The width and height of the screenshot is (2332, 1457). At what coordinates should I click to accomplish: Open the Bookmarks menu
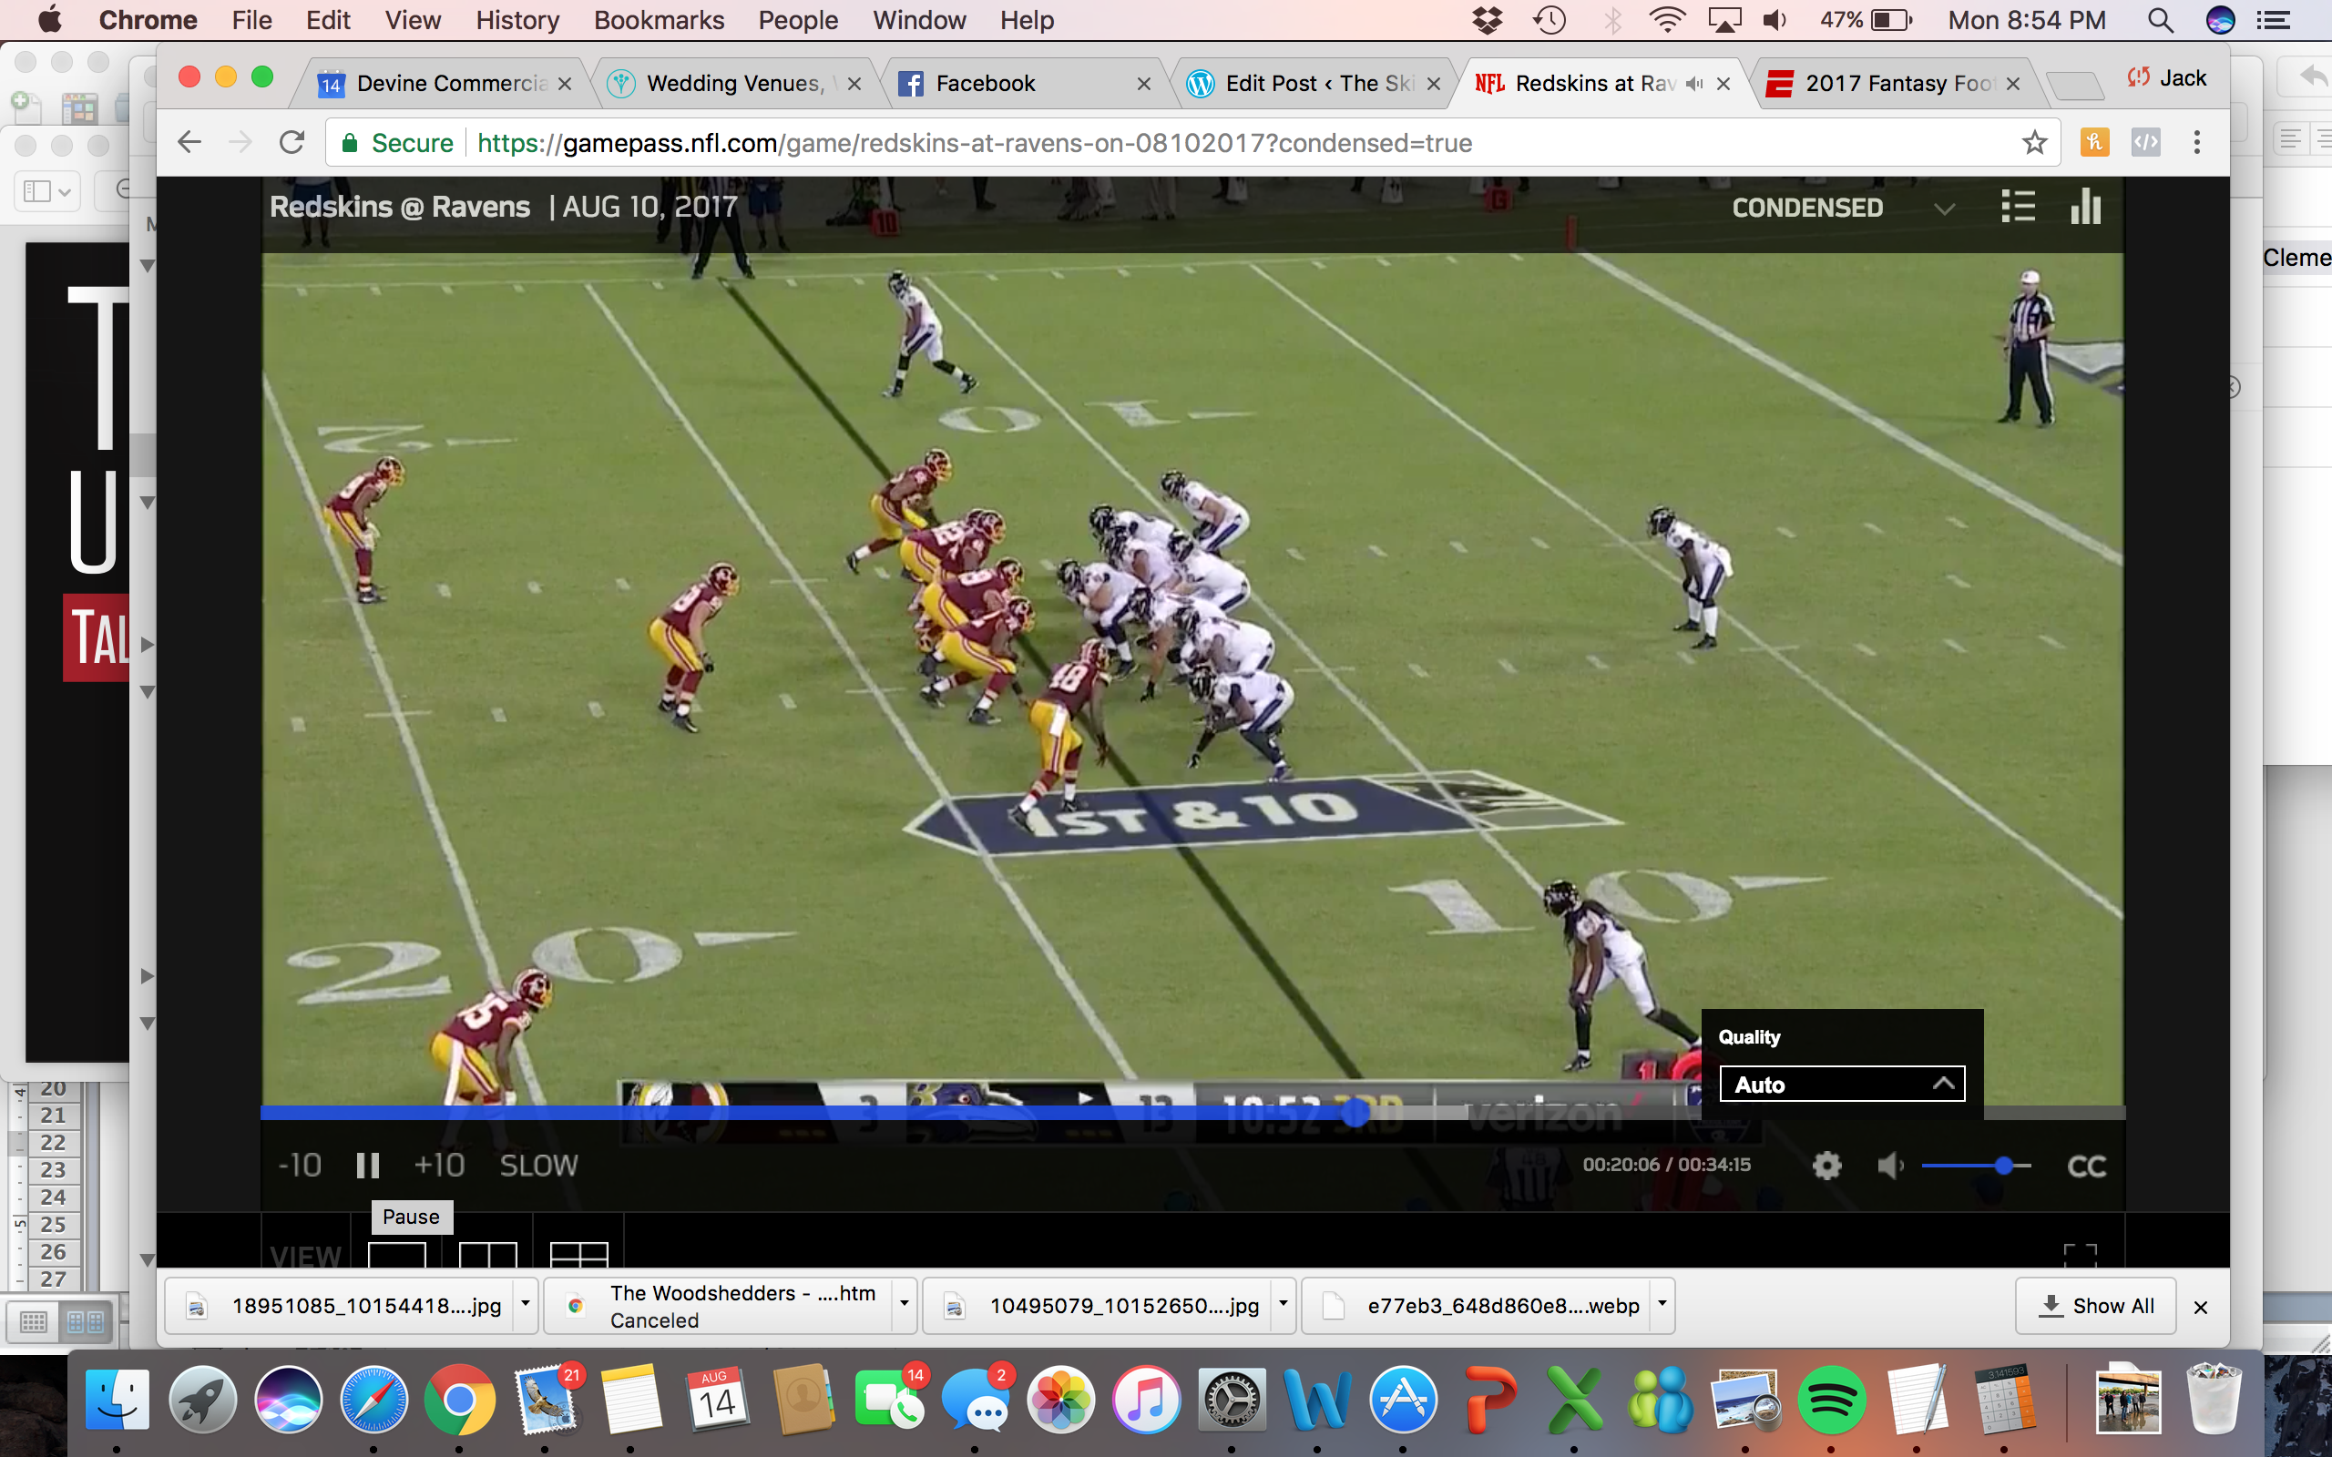(659, 20)
